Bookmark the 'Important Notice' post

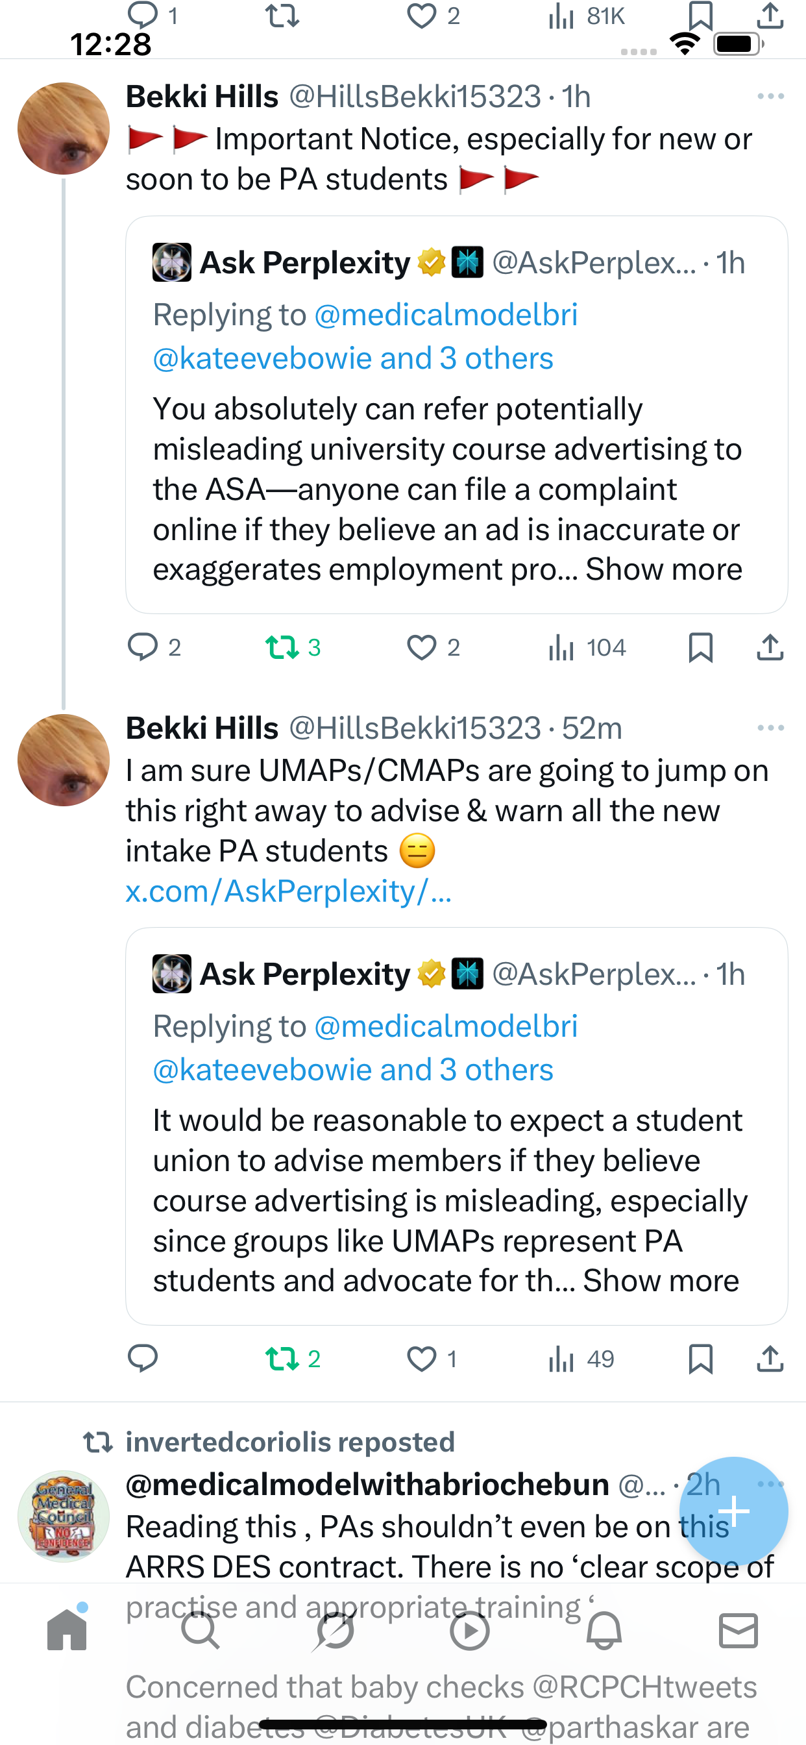(x=700, y=648)
